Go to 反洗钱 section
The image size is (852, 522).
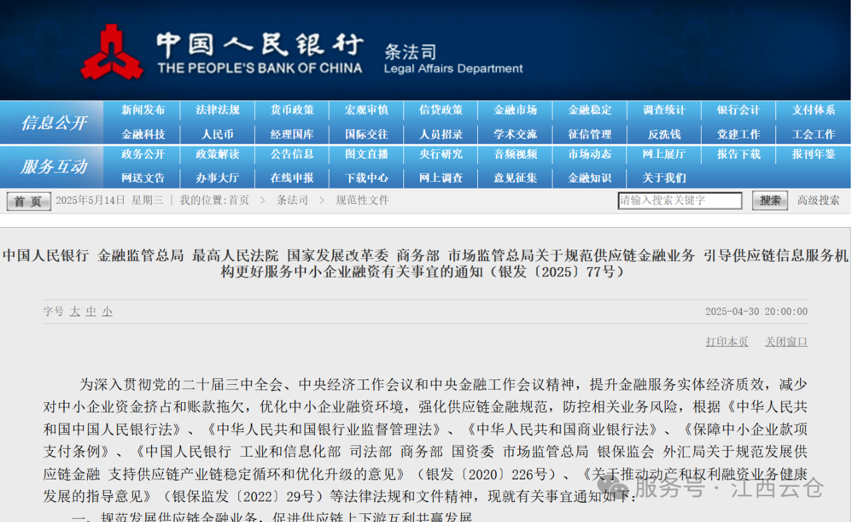(x=664, y=134)
